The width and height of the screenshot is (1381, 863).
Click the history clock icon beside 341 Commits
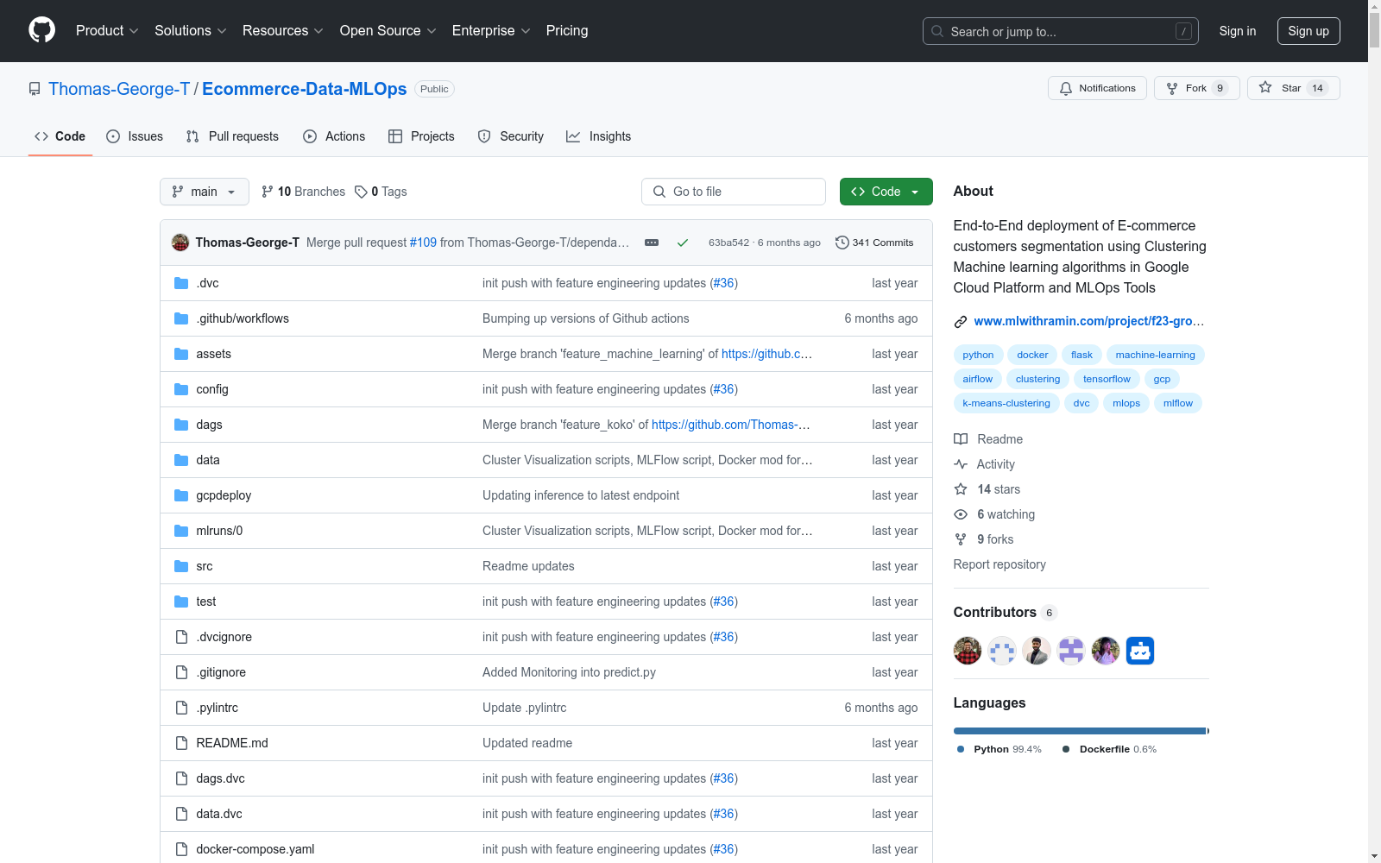pyautogui.click(x=842, y=243)
